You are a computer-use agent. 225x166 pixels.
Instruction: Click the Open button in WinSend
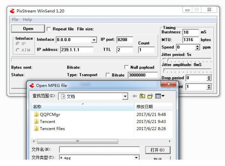[28, 28]
